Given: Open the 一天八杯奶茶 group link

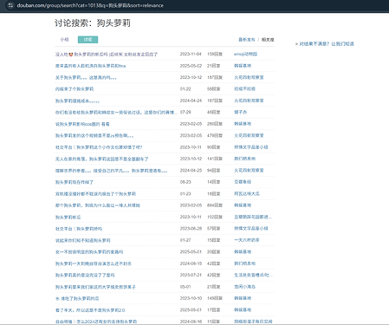Looking at the screenshot, I should point(247,240).
